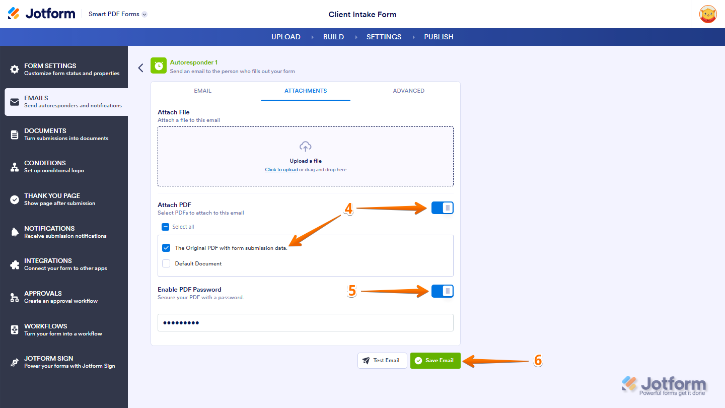Open the Settings step
Image resolution: width=725 pixels, height=408 pixels.
click(384, 37)
